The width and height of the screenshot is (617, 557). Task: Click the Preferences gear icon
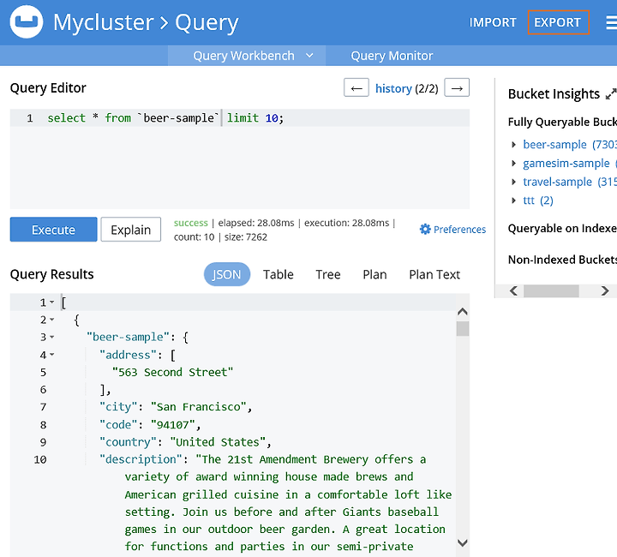click(x=425, y=229)
